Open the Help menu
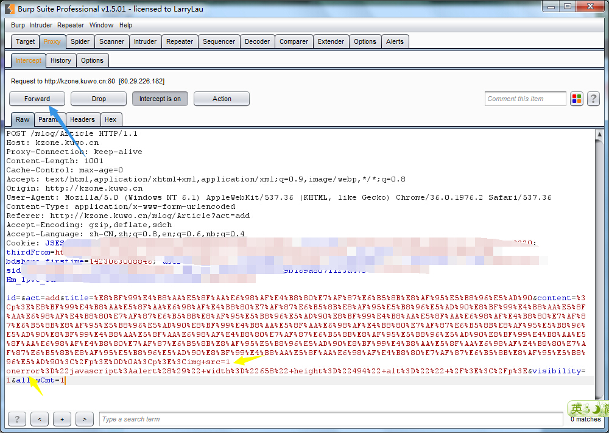 (125, 25)
